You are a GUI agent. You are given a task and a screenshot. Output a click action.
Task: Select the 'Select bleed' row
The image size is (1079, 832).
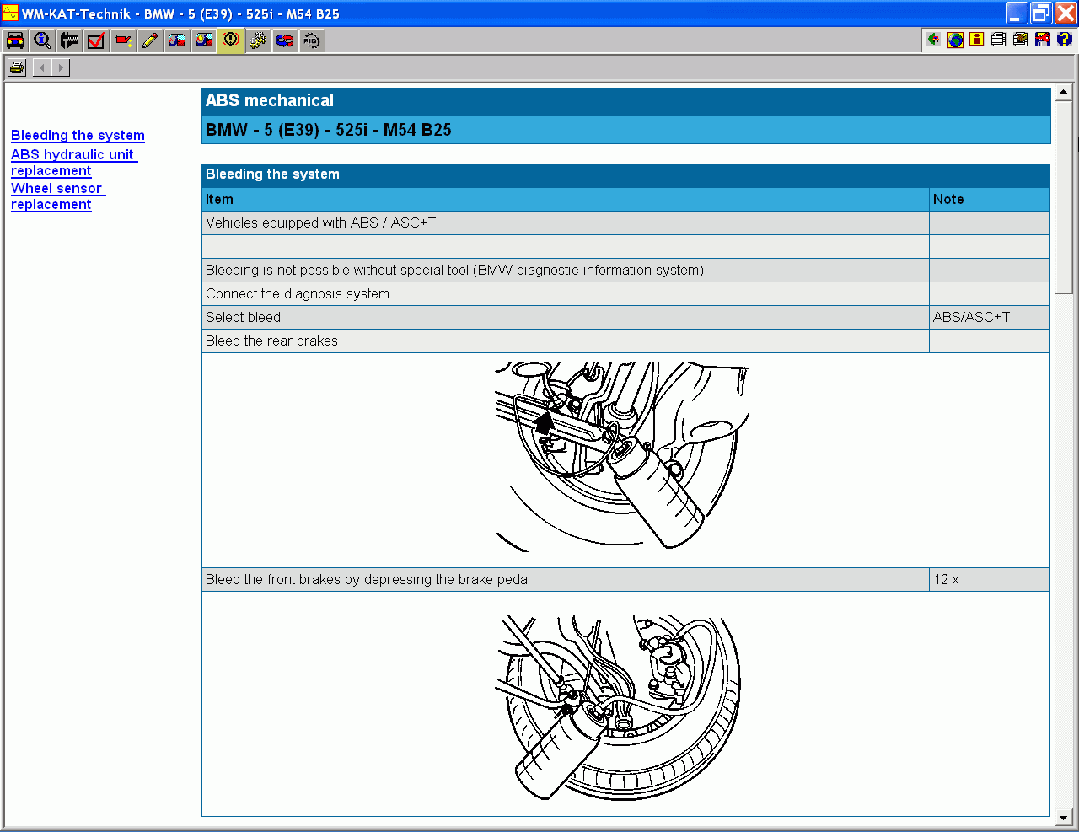625,317
